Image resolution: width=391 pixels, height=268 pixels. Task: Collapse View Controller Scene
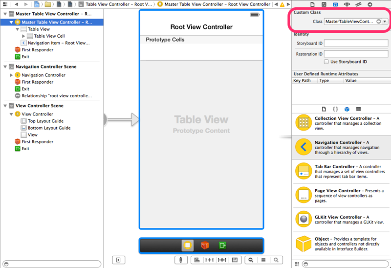tap(5, 106)
